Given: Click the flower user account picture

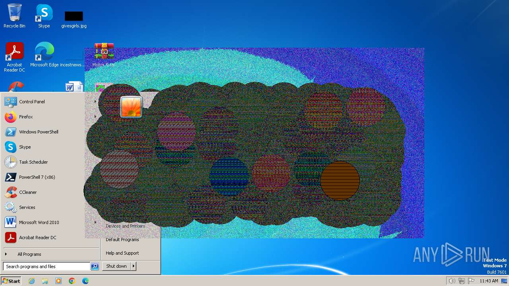Looking at the screenshot, I should [131, 107].
